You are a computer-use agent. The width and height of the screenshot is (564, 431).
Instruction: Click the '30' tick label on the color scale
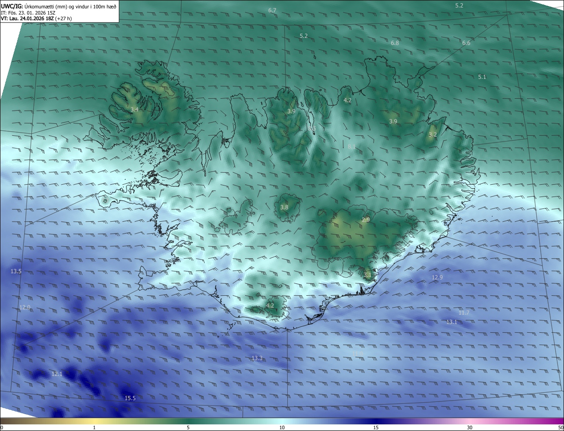470,427
